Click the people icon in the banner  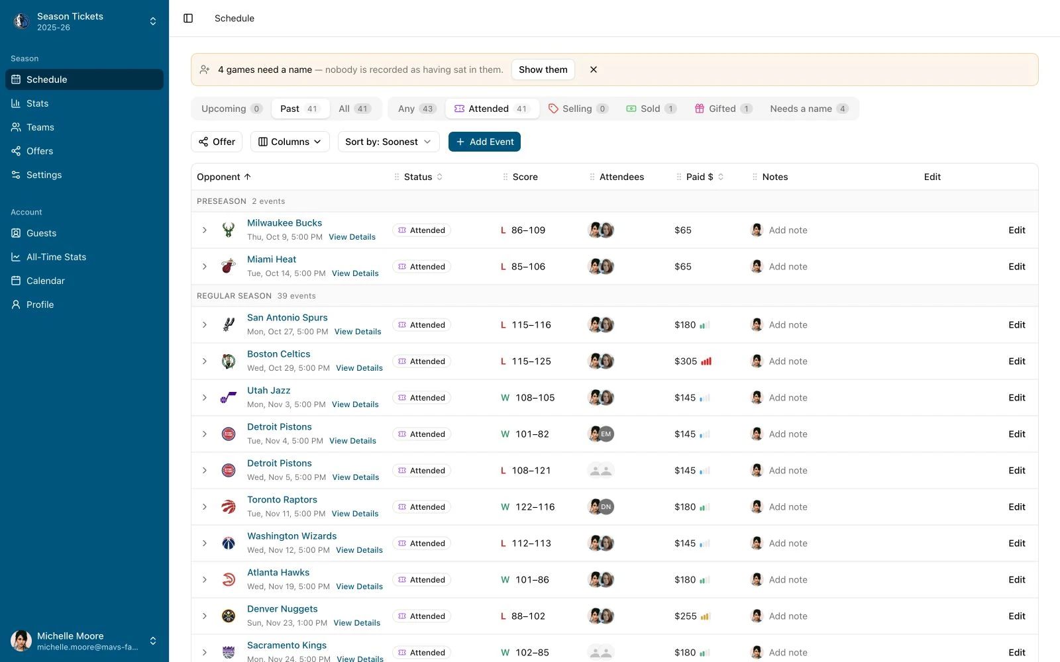tap(205, 70)
